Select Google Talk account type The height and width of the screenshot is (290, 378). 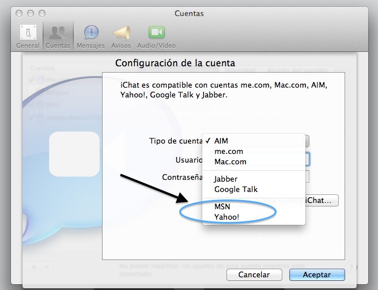(x=254, y=189)
